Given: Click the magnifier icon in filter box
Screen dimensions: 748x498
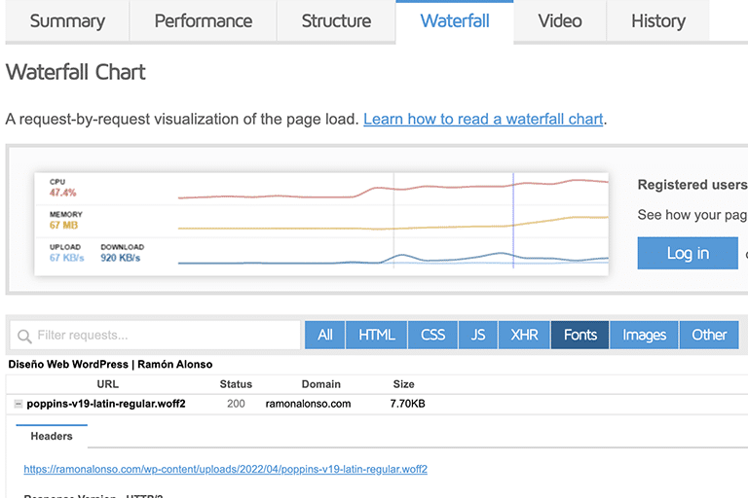Looking at the screenshot, I should tap(24, 336).
